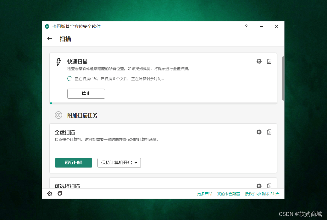Open 我的卡巴斯基 link
Image resolution: width=327 pixels, height=220 pixels.
click(x=228, y=194)
